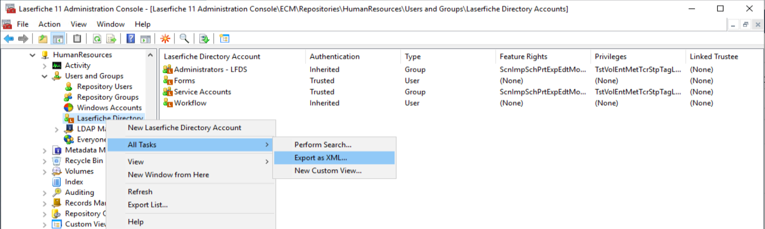Choose Export as XML from submenu
The height and width of the screenshot is (229, 765).
[335, 158]
